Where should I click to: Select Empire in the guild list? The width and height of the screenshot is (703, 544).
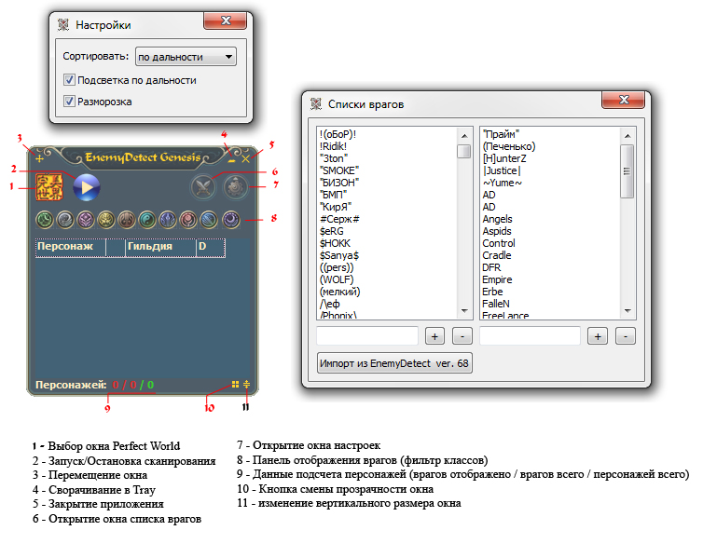pos(497,279)
